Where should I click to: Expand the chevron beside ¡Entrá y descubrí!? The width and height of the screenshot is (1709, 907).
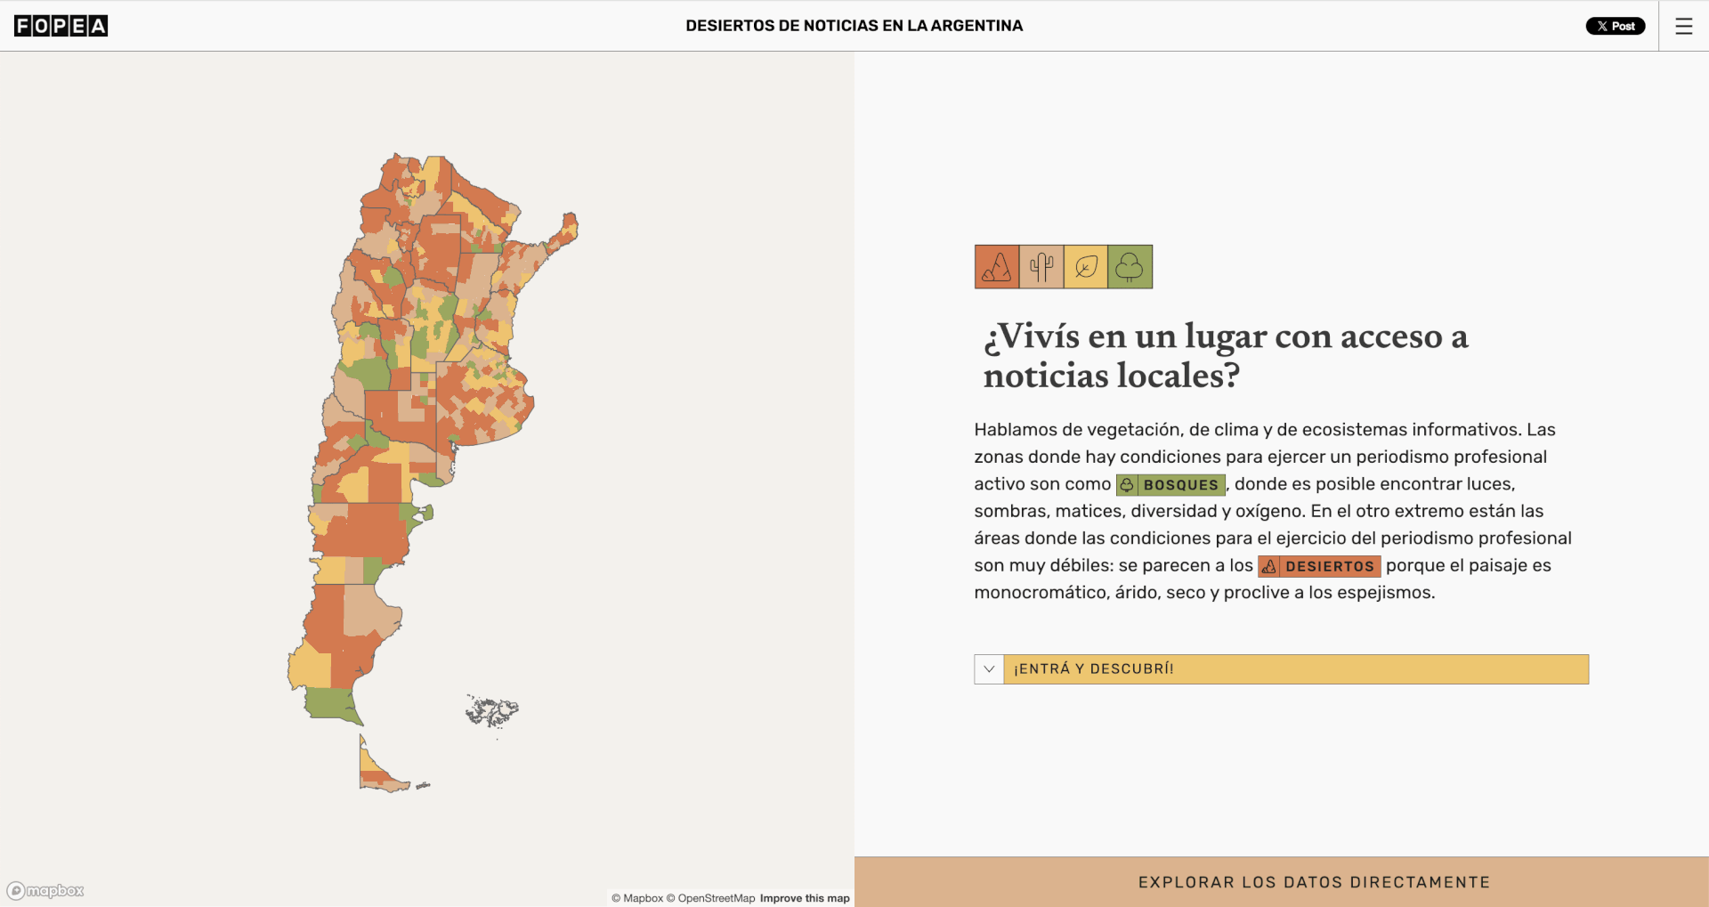(989, 669)
